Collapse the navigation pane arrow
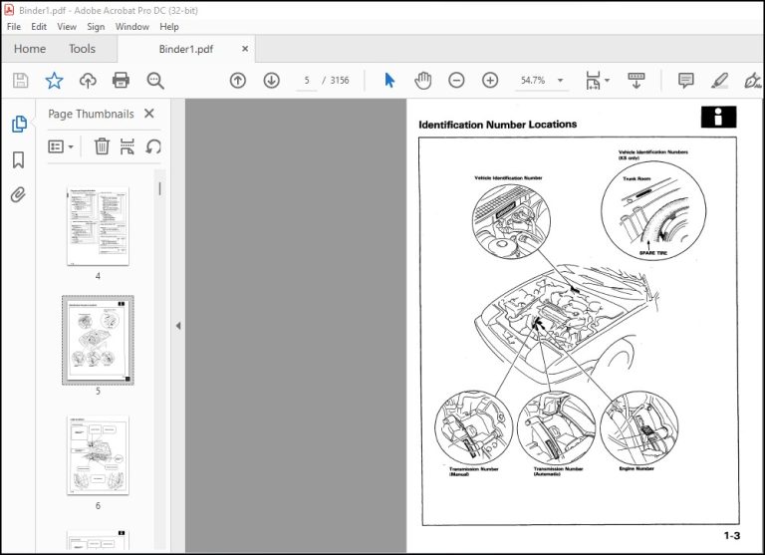 click(x=178, y=325)
